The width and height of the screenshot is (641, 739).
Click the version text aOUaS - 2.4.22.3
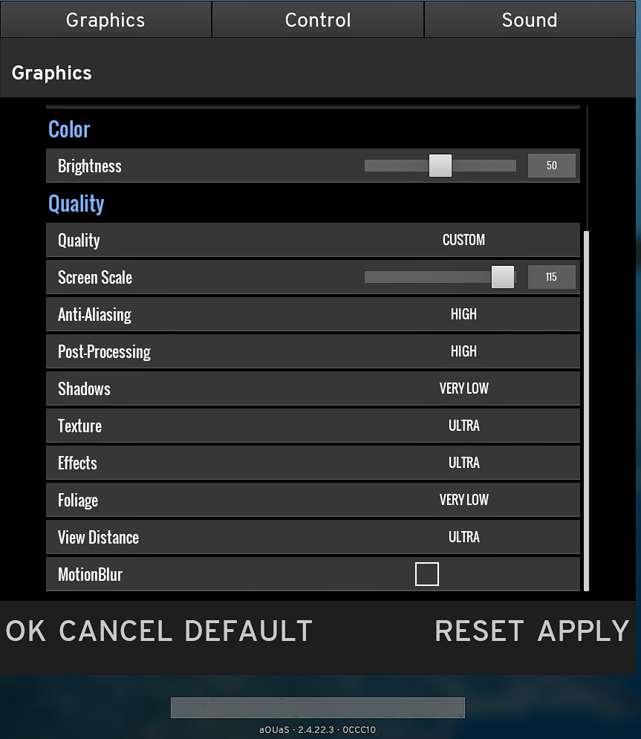coord(318,729)
